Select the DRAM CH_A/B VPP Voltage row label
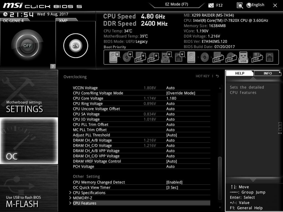283x212 pixels. pyautogui.click(x=96, y=151)
